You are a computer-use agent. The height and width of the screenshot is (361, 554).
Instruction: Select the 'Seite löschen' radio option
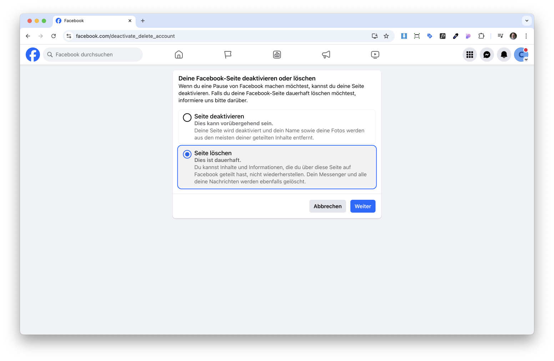187,154
